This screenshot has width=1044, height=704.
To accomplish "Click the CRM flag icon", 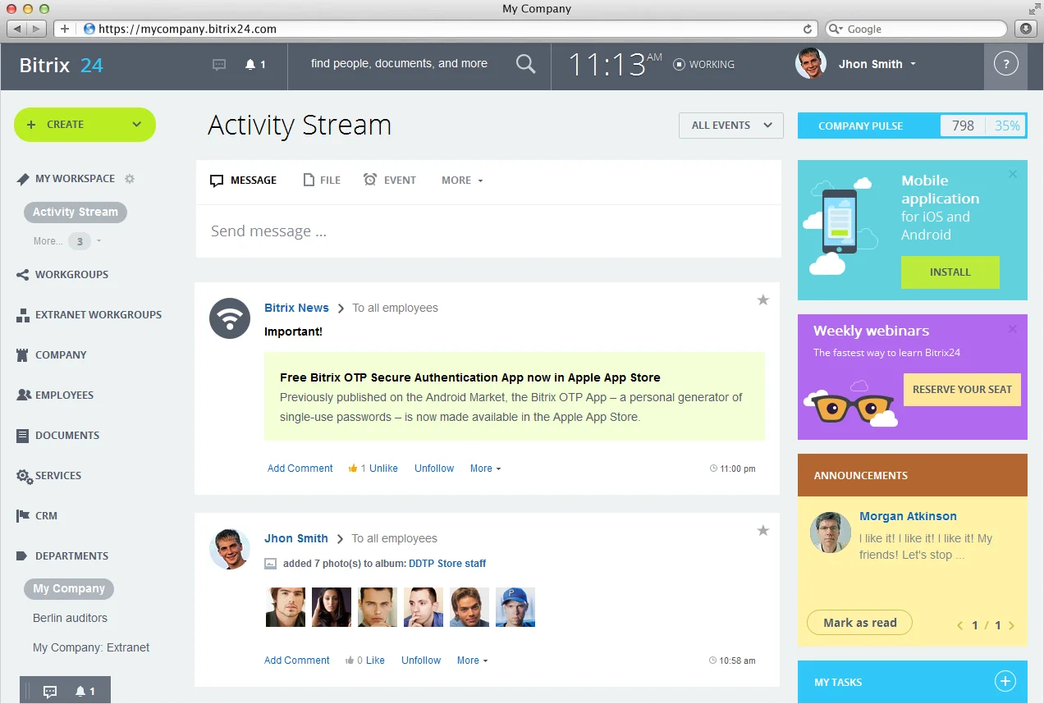I will click(23, 516).
